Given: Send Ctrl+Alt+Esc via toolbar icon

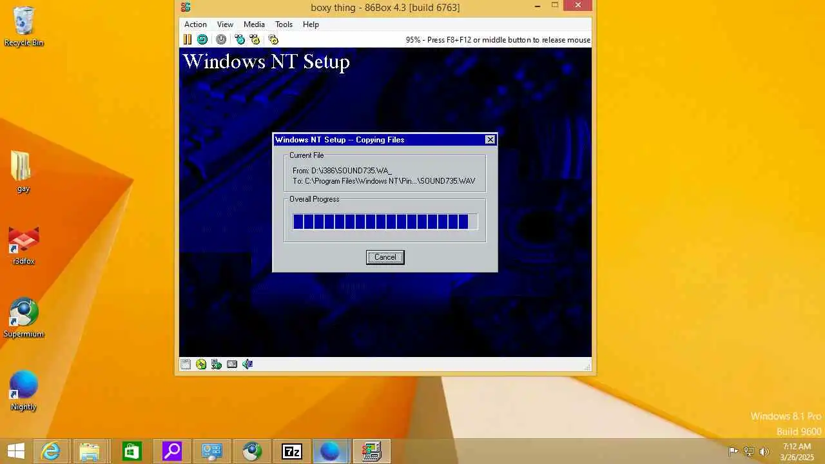Looking at the screenshot, I should click(x=255, y=39).
